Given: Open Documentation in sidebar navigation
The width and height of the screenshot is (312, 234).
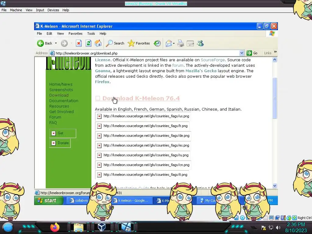Looking at the screenshot, I should (x=64, y=101).
